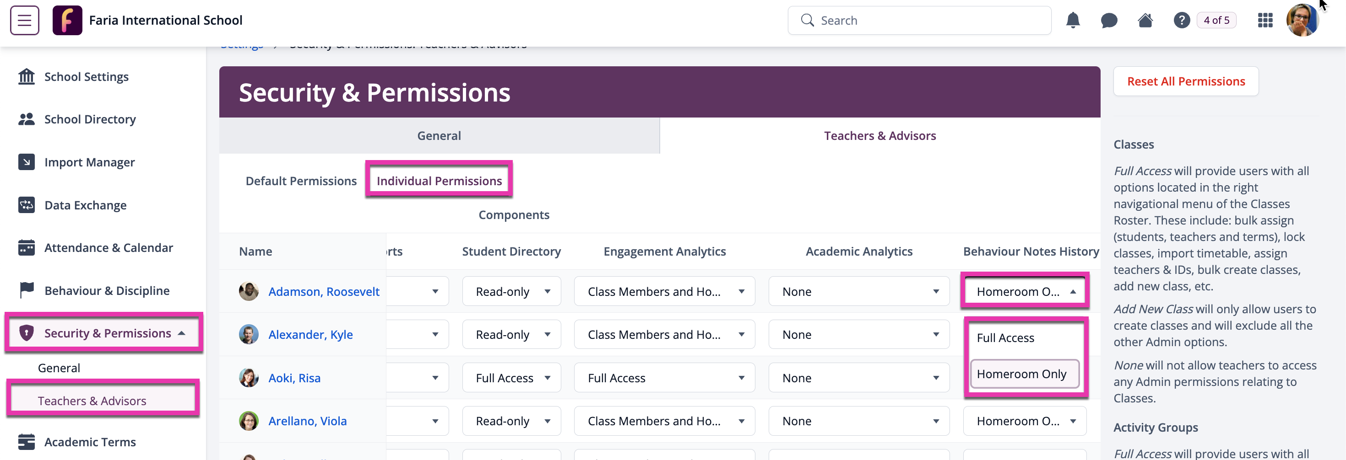
Task: Click the Reset All Permissions button
Action: (1186, 81)
